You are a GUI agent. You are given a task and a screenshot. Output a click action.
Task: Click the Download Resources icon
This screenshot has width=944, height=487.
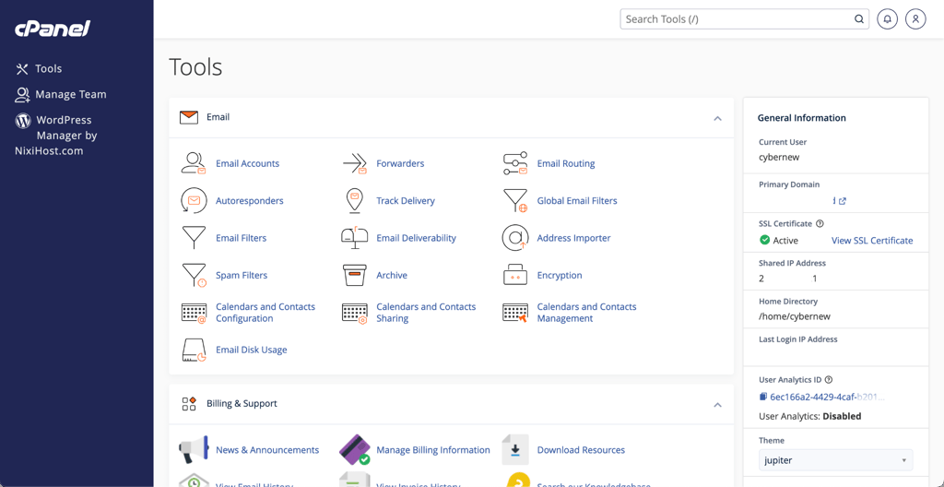pyautogui.click(x=515, y=449)
